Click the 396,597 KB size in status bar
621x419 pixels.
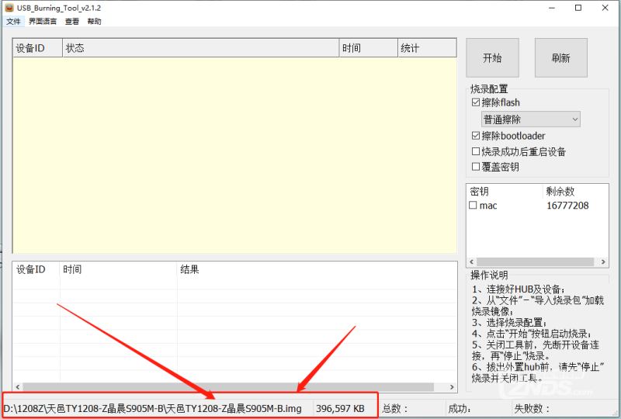(x=340, y=408)
